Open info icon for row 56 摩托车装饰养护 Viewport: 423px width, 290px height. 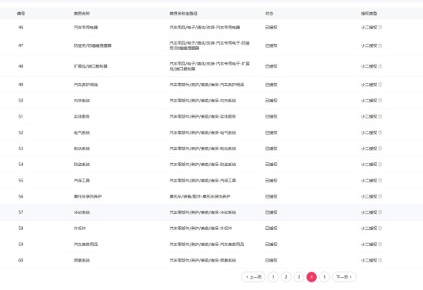380,197
